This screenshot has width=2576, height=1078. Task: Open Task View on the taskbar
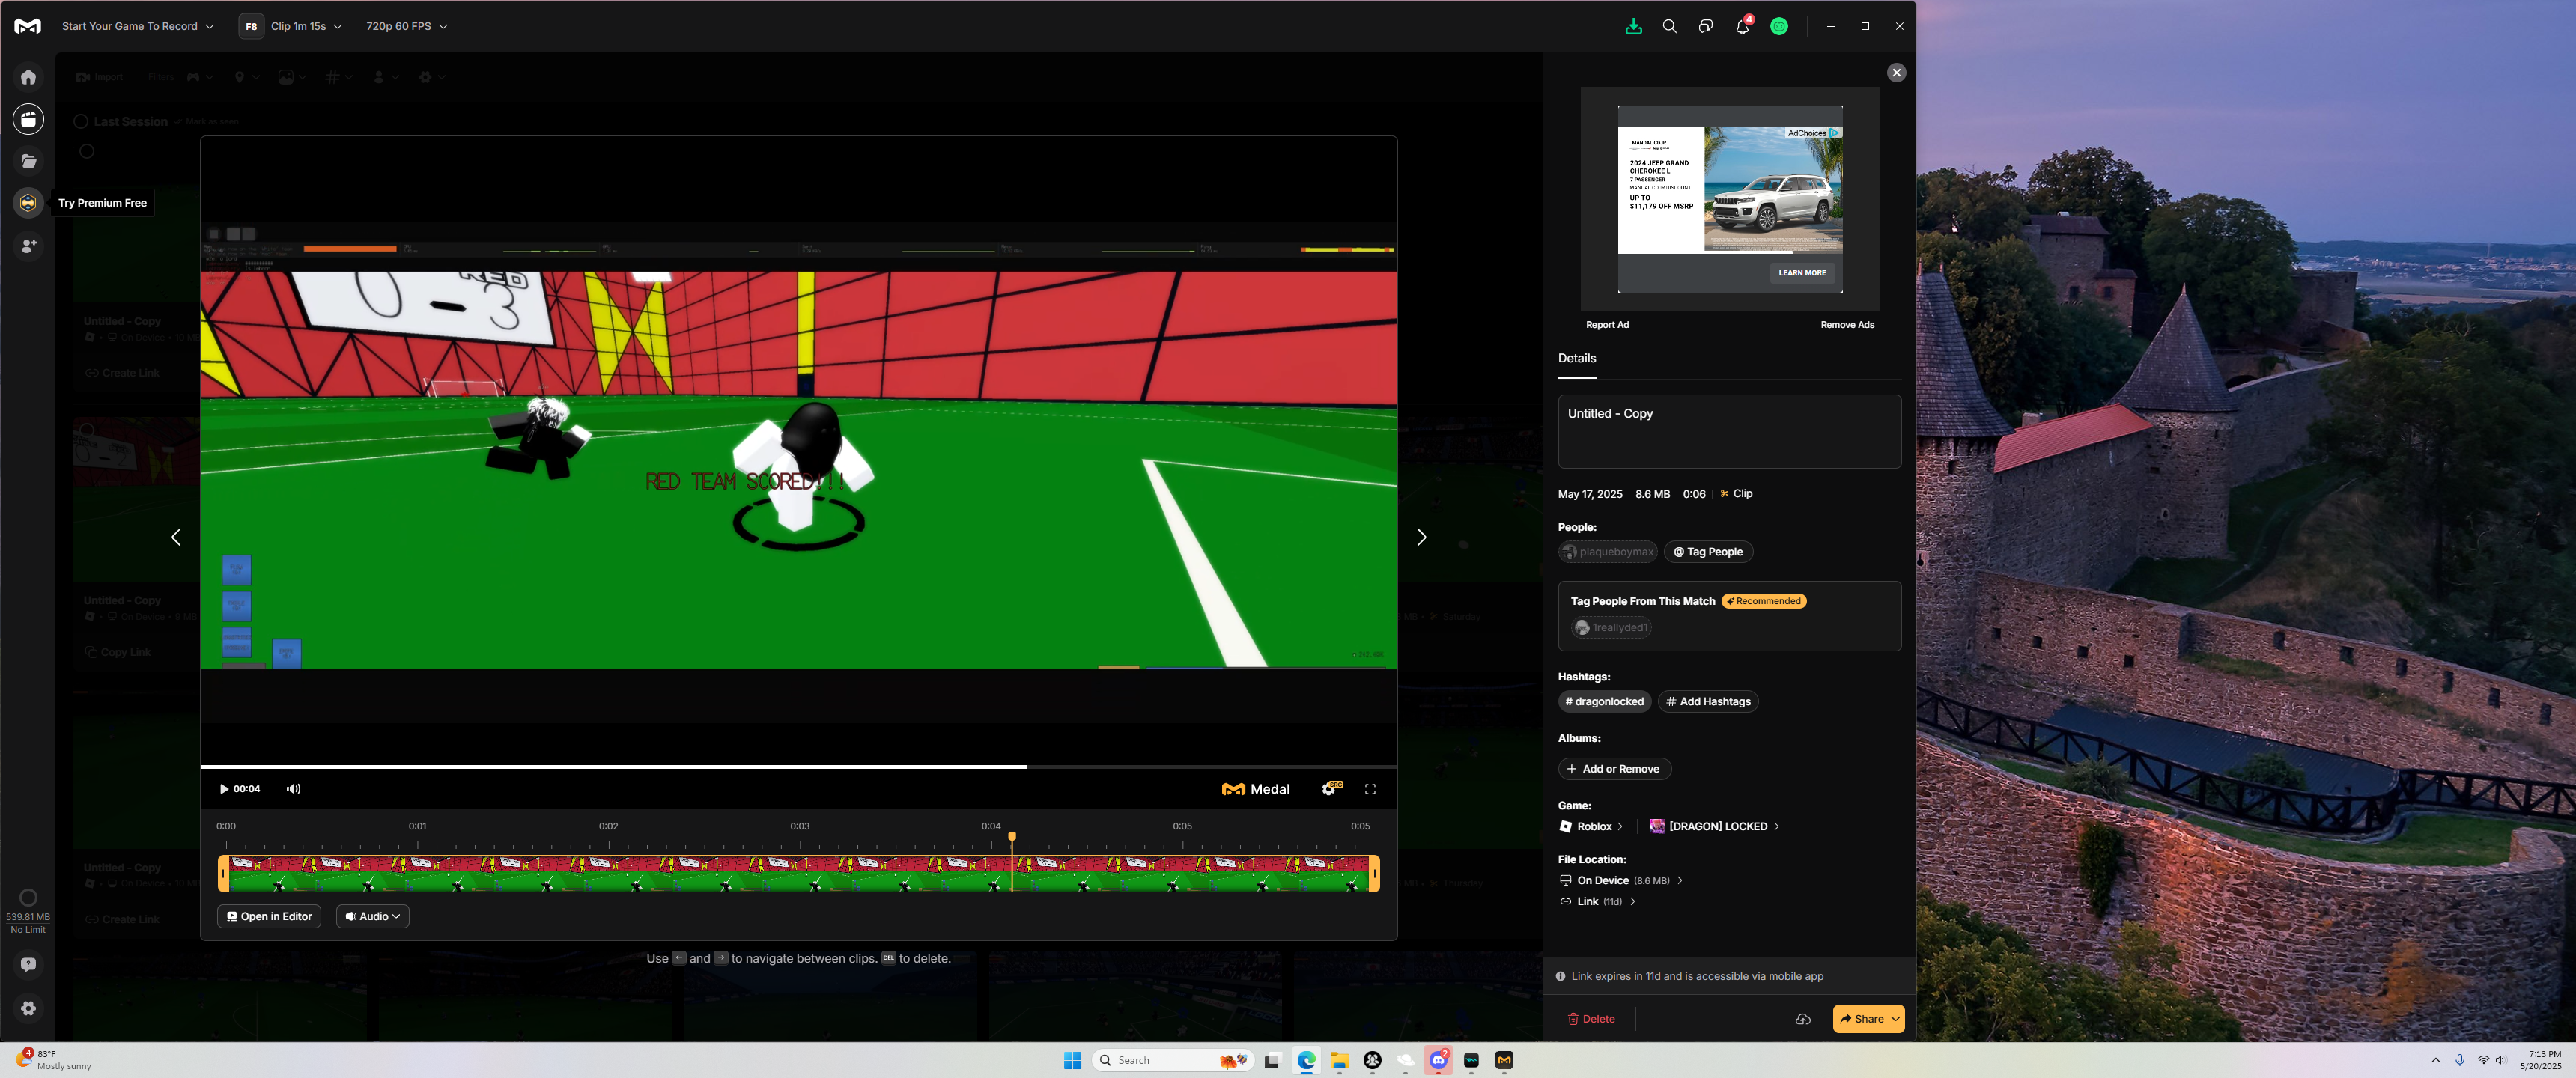[x=1272, y=1060]
